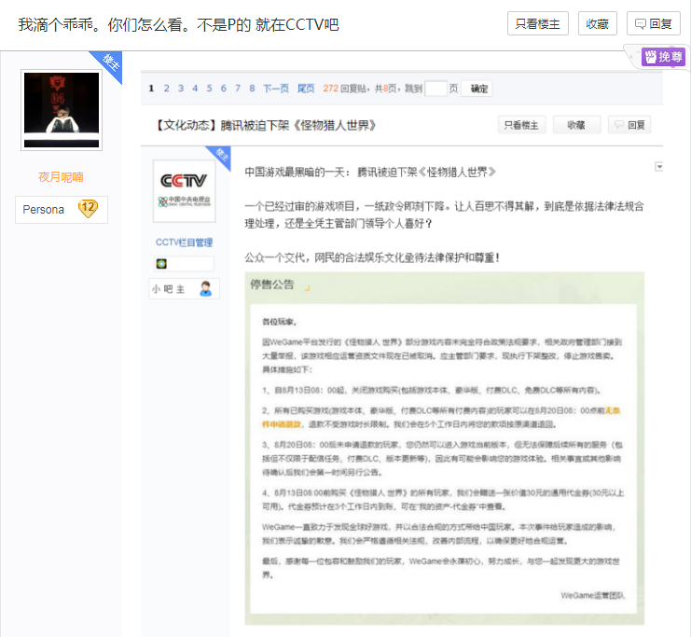Click the 下一页 next page link
Viewport: 691px width, 637px height.
tap(276, 89)
